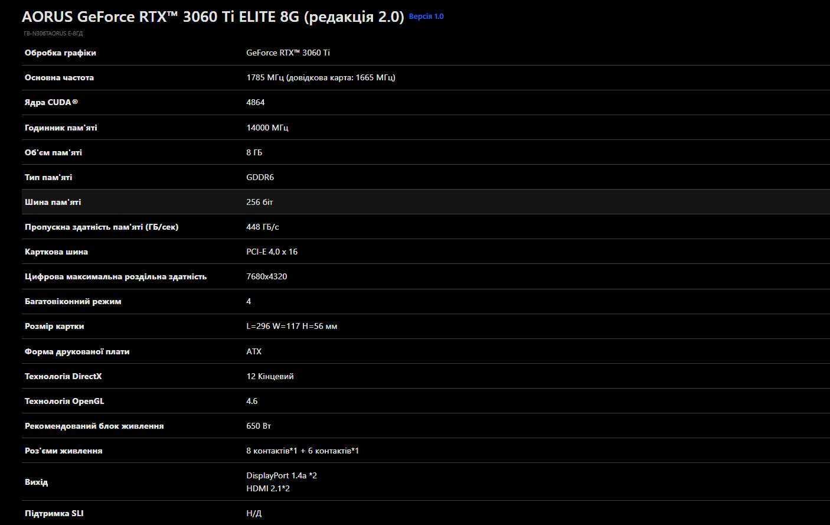Select the '8 ГБ' memory size value

[x=254, y=152]
